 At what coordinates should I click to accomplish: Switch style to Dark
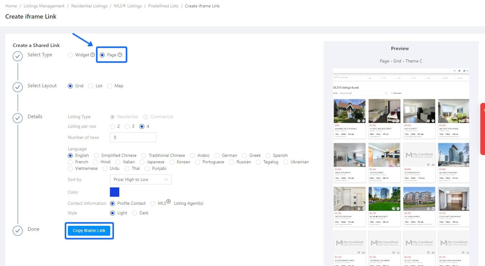point(134,213)
